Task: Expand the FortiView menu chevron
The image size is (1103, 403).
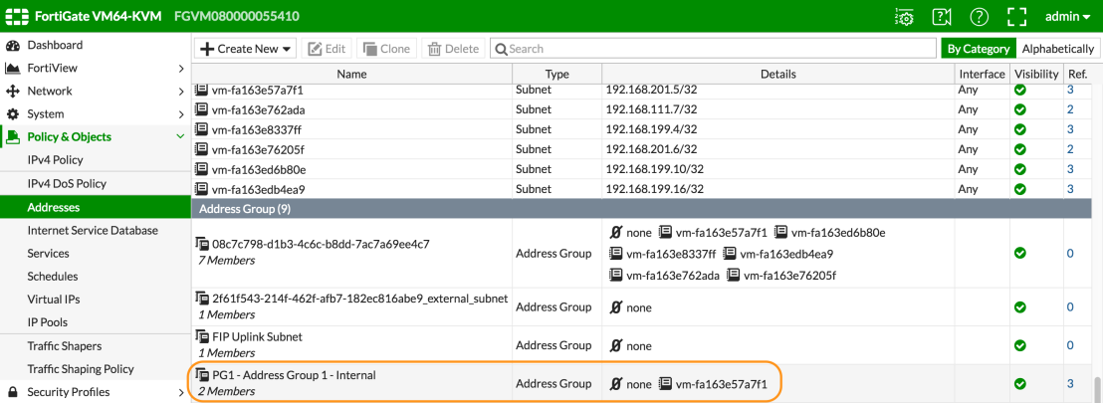Action: [181, 69]
